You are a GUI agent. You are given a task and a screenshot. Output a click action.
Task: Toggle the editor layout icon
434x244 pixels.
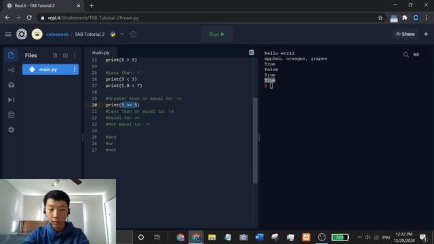click(252, 53)
